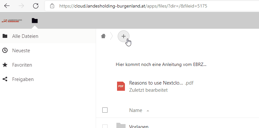
Task: Click the red PDF file icon
Action: coord(121,86)
